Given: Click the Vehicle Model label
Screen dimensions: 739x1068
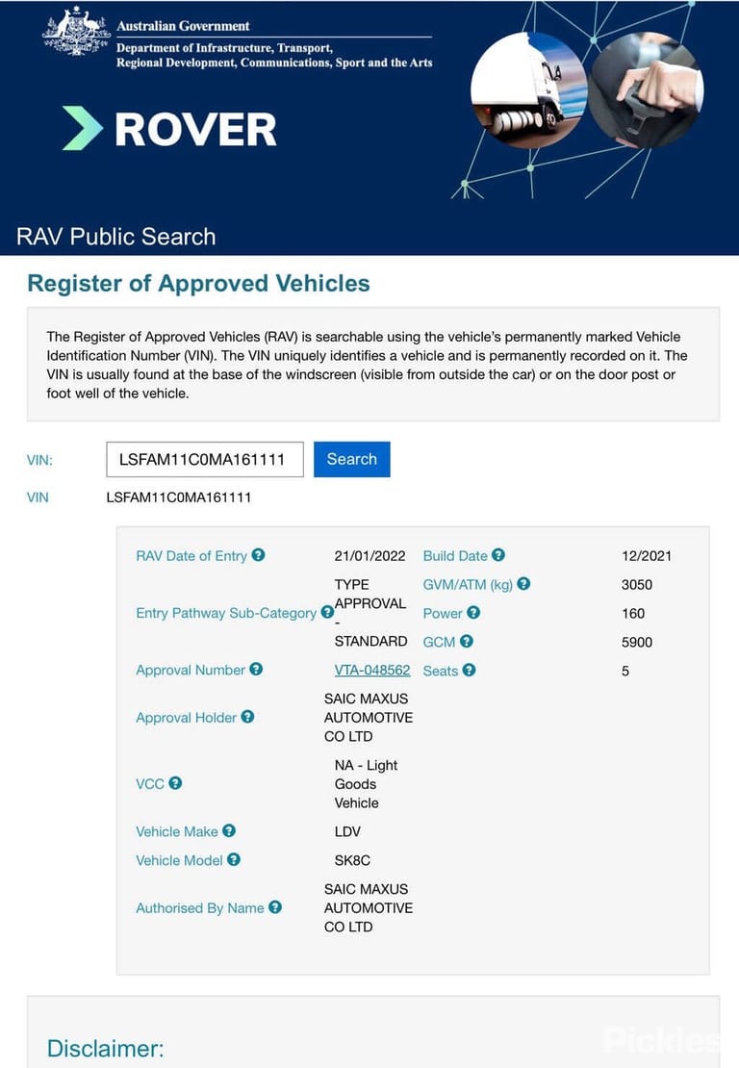Looking at the screenshot, I should [x=179, y=860].
